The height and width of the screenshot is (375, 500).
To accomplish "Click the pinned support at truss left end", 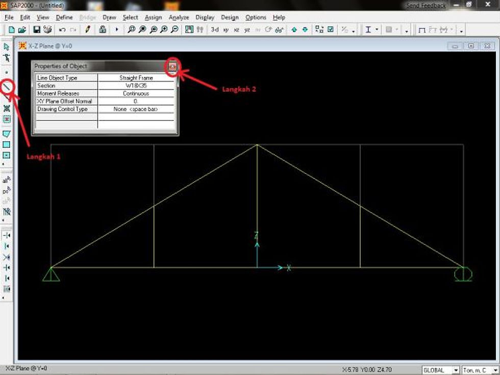I will (x=51, y=274).
